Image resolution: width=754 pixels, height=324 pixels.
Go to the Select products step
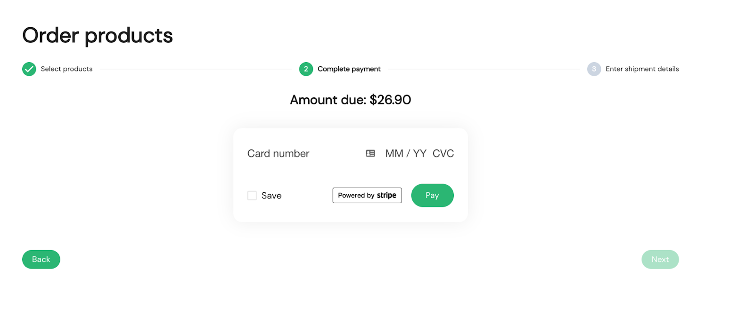coord(66,69)
